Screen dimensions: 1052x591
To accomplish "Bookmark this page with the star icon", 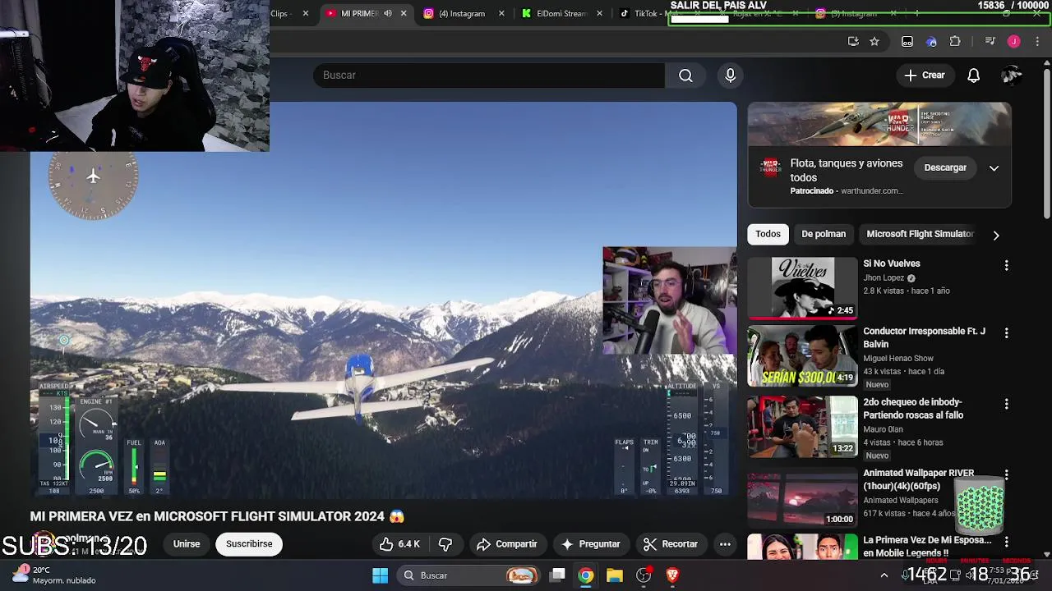I will click(874, 41).
